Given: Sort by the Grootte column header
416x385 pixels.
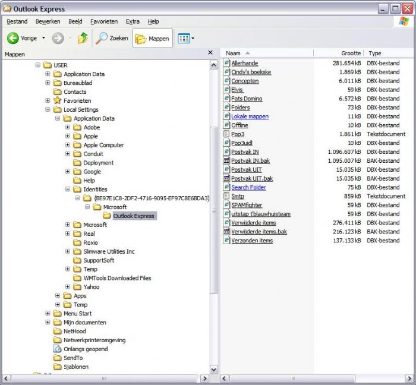Looking at the screenshot, I should point(338,53).
